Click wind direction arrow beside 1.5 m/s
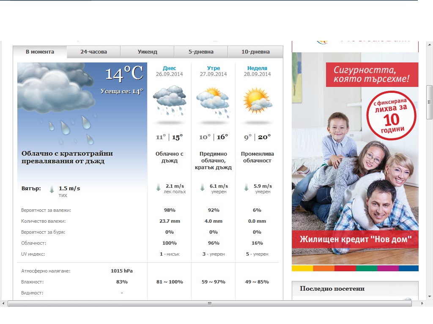433x324 pixels. click(x=52, y=189)
